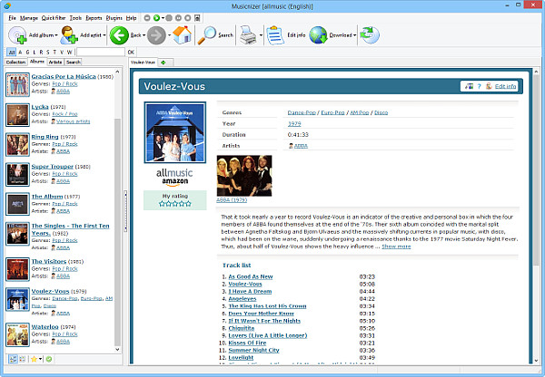Image resolution: width=545 pixels, height=377 pixels.
Task: Click the Download globe icon
Action: (318, 35)
